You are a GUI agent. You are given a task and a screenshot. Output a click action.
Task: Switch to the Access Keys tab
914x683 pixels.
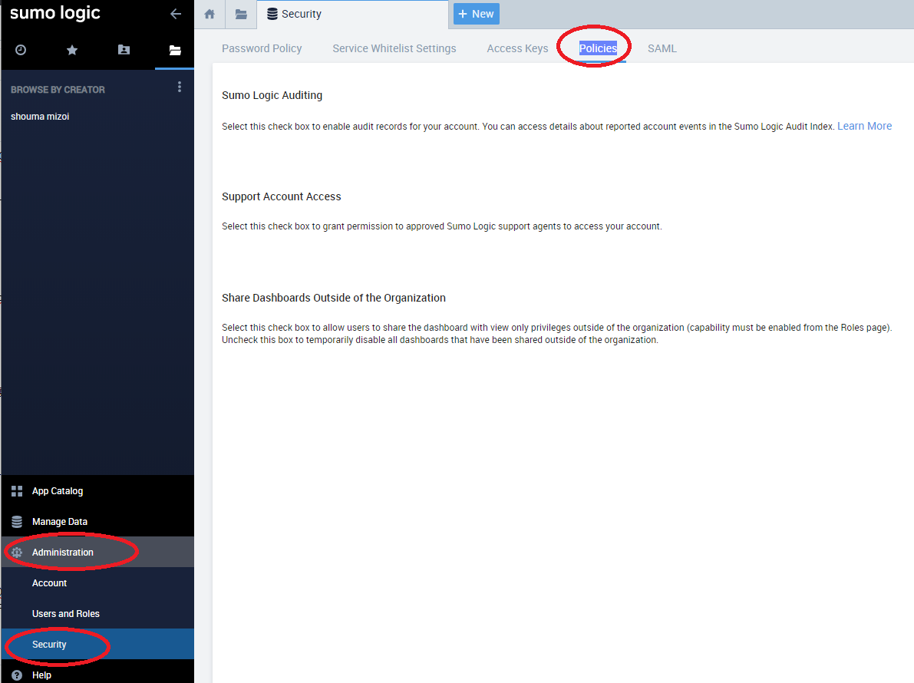pyautogui.click(x=517, y=48)
